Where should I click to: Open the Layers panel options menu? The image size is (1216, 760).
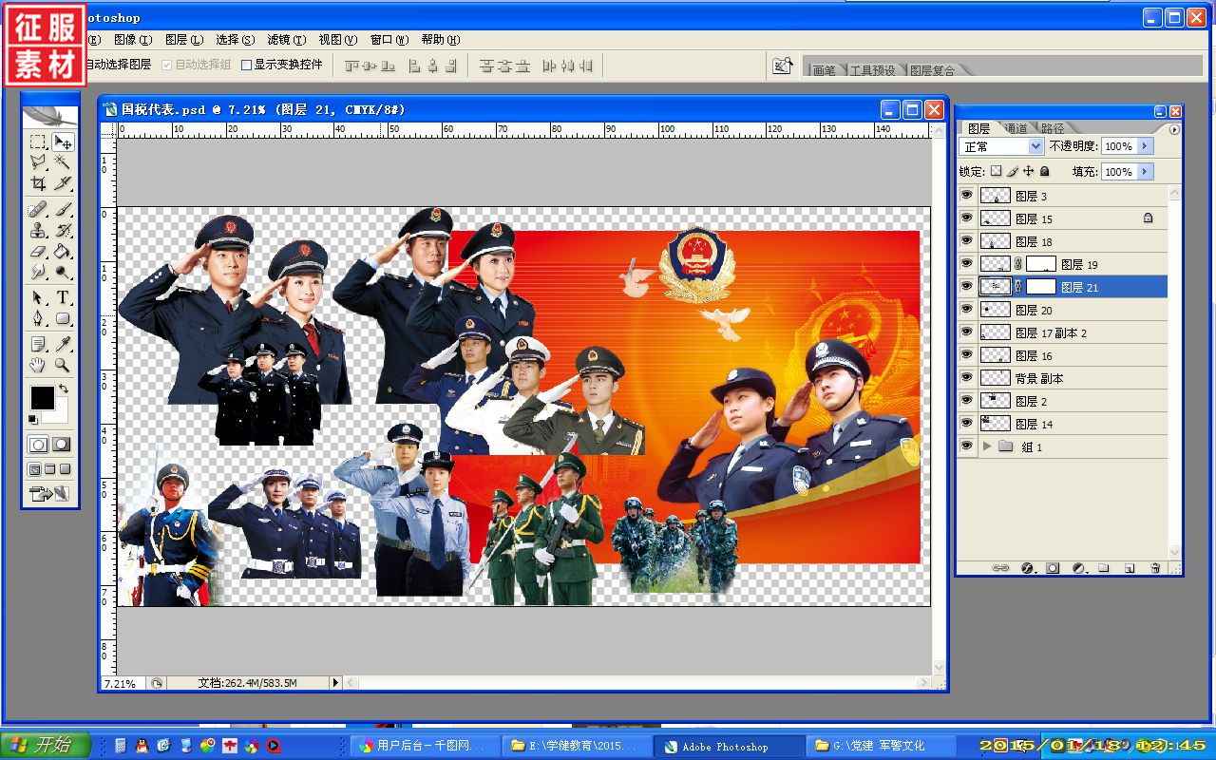[1174, 128]
